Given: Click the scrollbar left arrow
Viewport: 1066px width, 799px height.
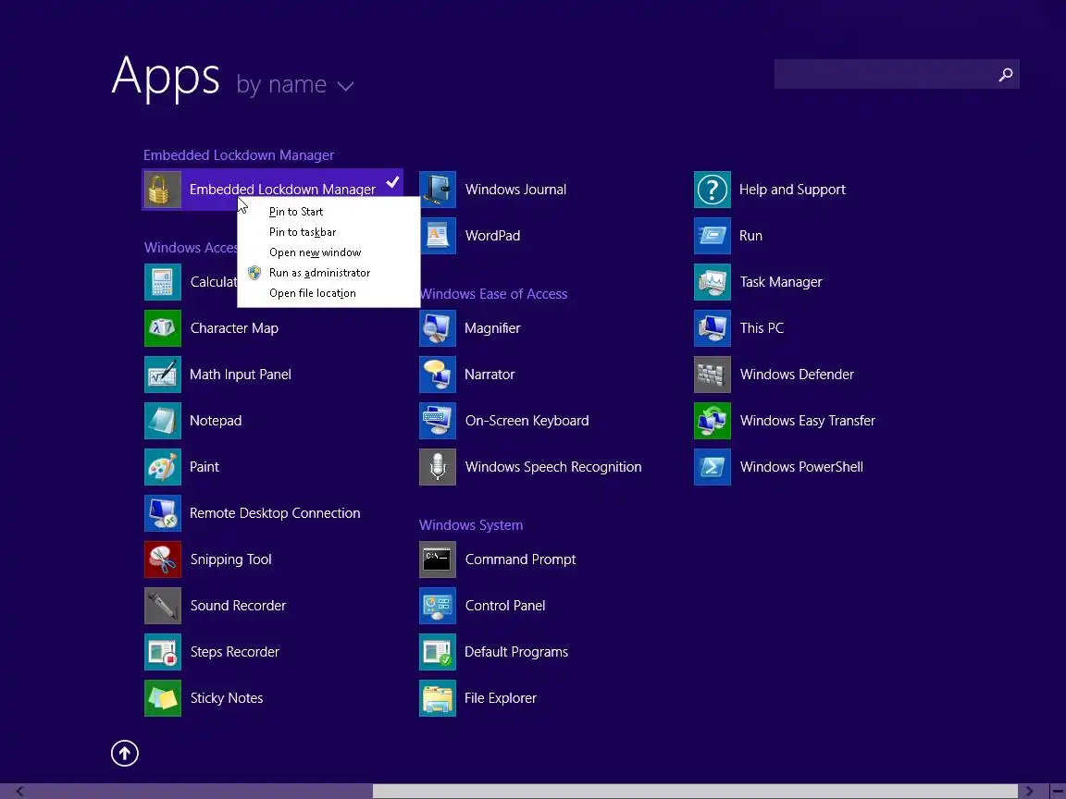Looking at the screenshot, I should [x=19, y=791].
